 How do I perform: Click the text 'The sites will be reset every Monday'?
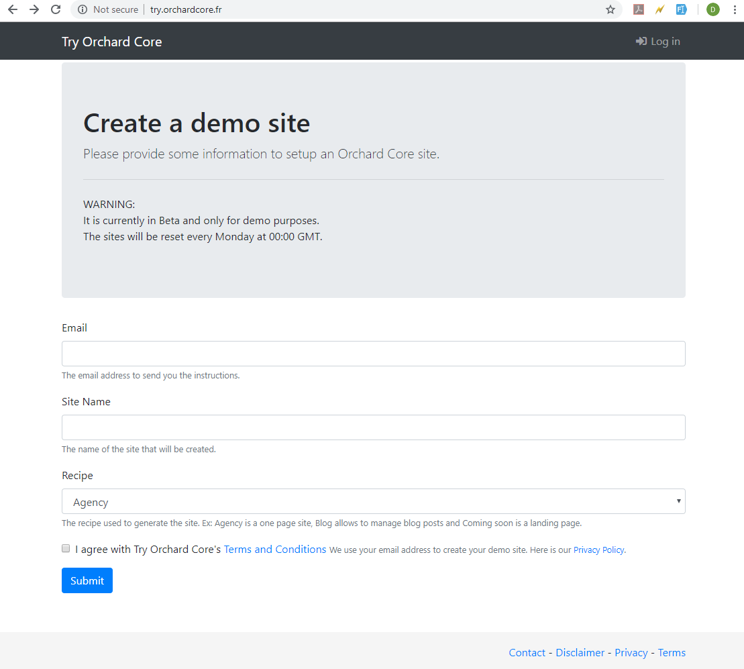pyautogui.click(x=168, y=237)
